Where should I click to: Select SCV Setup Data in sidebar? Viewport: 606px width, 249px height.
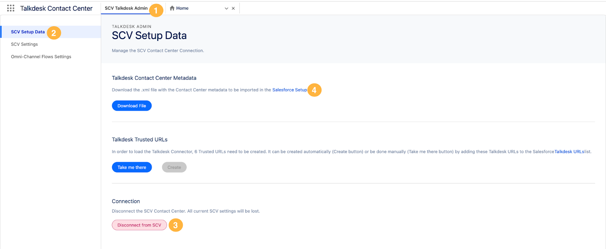click(x=51, y=32)
